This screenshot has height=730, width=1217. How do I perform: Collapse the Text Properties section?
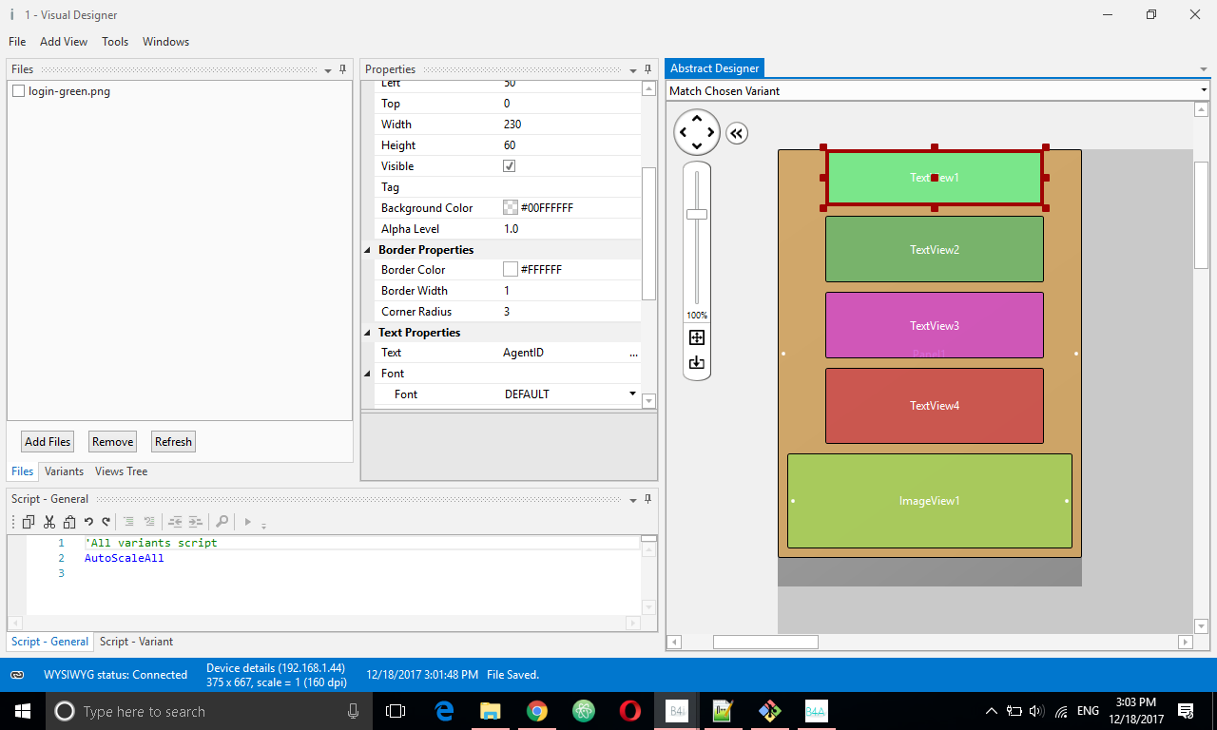pyautogui.click(x=368, y=333)
